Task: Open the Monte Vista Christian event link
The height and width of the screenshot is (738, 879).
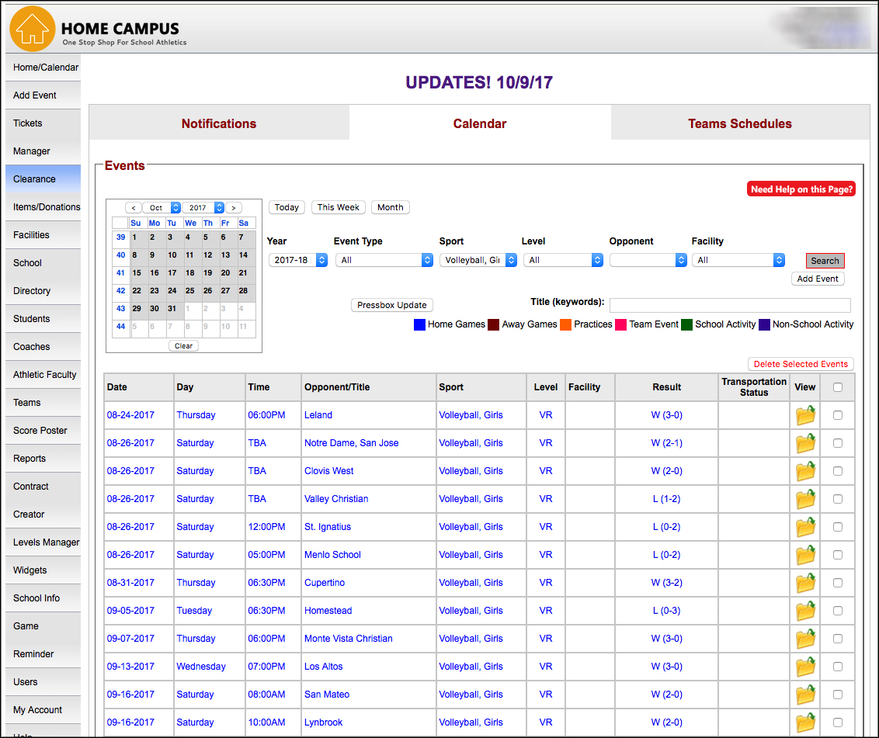Action: 348,638
